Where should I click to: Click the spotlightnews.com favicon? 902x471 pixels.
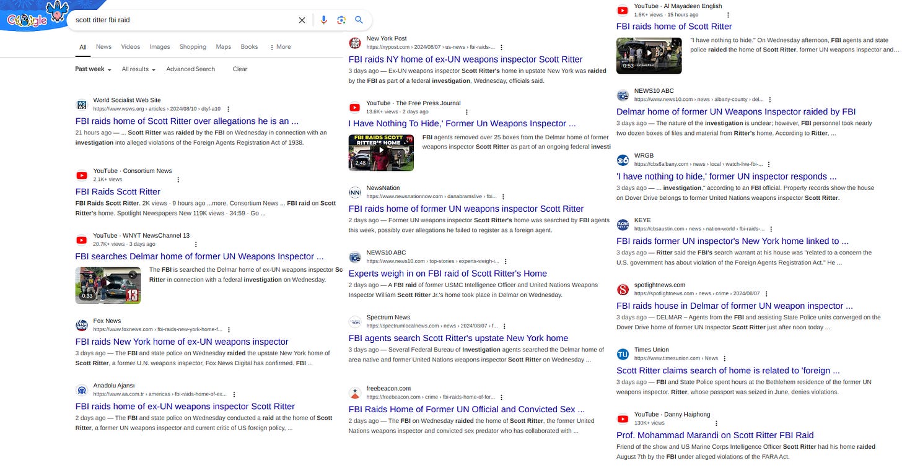point(623,290)
